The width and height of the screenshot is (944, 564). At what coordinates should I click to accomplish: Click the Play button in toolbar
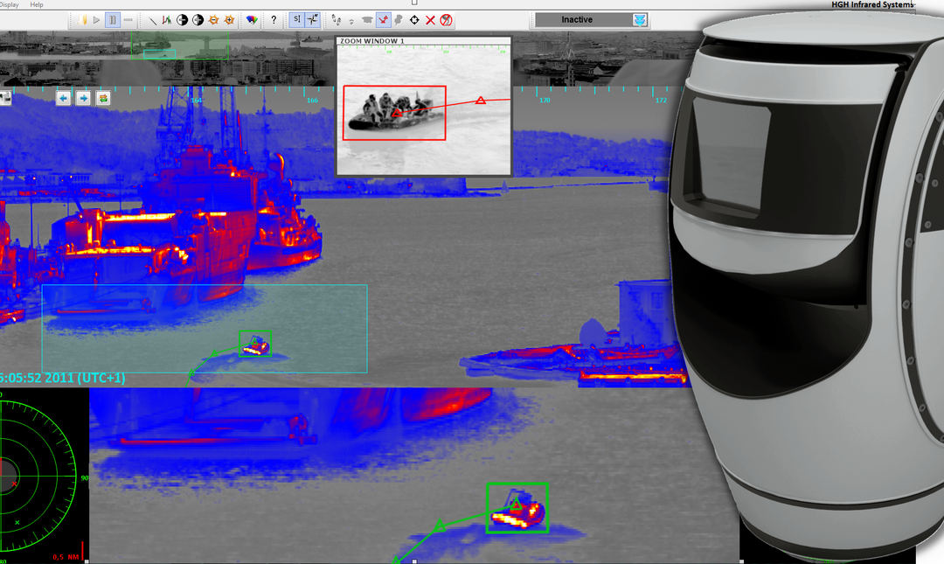pyautogui.click(x=96, y=20)
